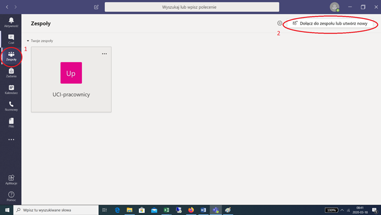This screenshot has width=381, height=215.
Task: Open Excel from the Windows taskbar
Action: click(x=166, y=210)
